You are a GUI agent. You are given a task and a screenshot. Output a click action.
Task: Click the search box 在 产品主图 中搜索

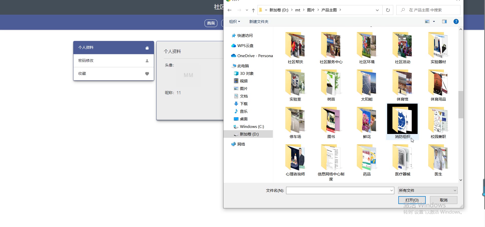(x=428, y=10)
